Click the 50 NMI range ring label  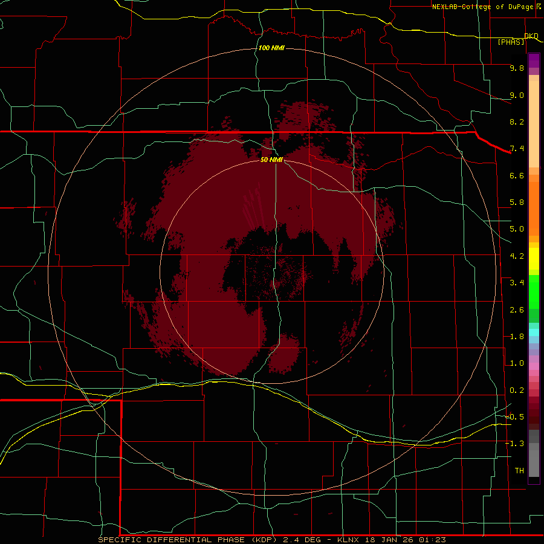[271, 160]
